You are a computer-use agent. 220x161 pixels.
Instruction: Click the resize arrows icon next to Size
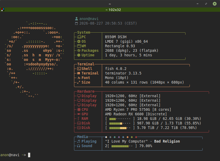point(79,83)
